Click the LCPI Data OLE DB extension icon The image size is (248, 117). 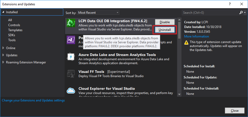pyautogui.click(x=71, y=23)
